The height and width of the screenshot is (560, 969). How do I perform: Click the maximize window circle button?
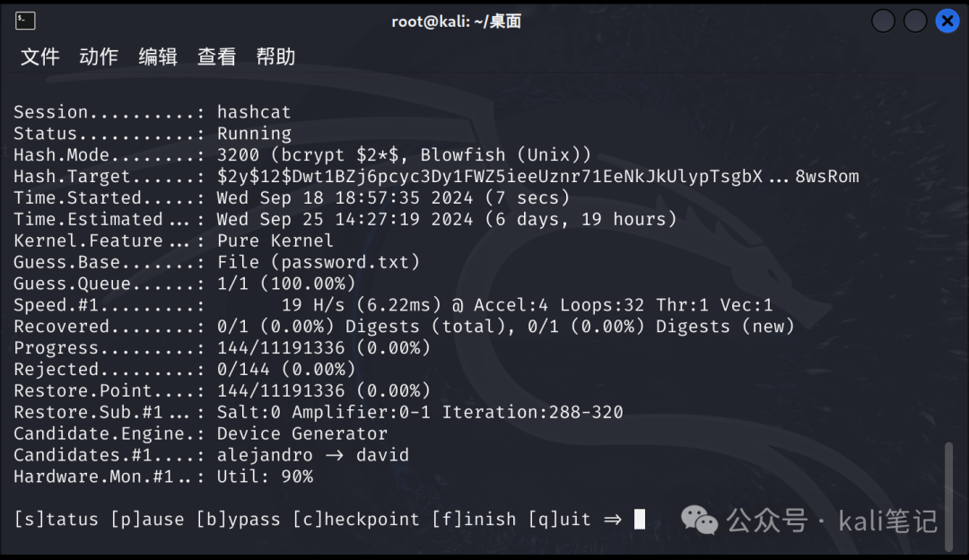pos(915,21)
